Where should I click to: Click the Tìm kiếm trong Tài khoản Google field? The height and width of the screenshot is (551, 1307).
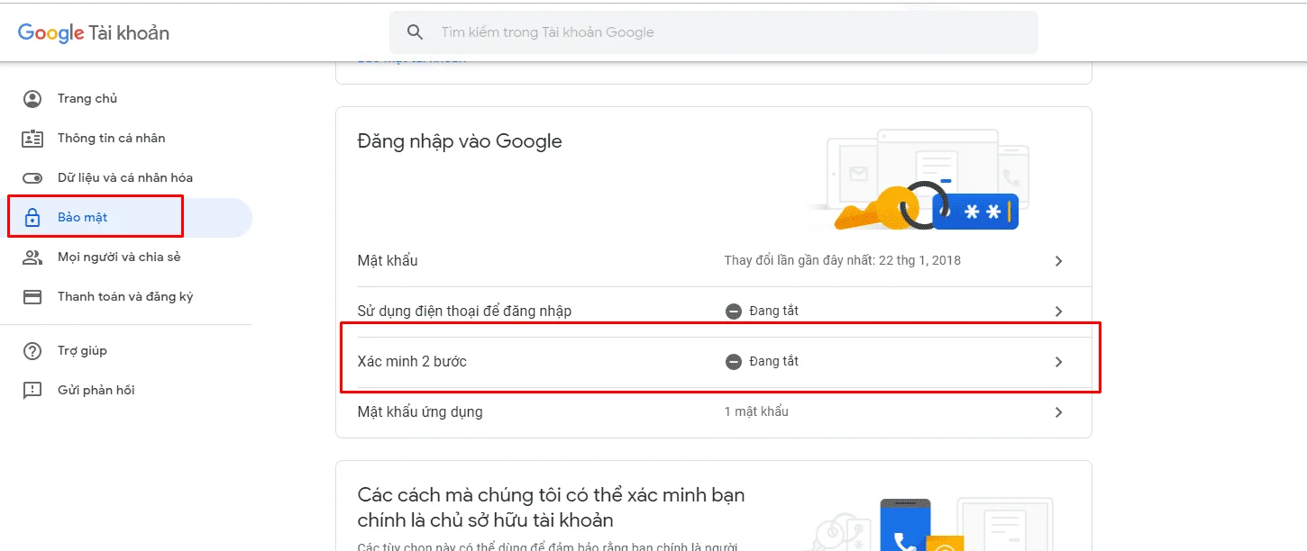(714, 32)
